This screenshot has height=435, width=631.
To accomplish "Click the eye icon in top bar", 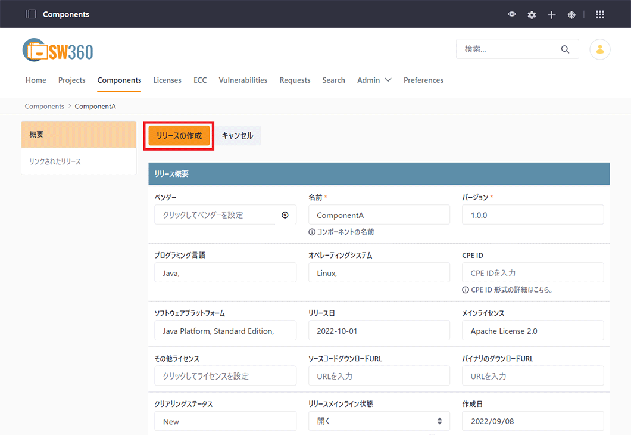I will 512,14.
